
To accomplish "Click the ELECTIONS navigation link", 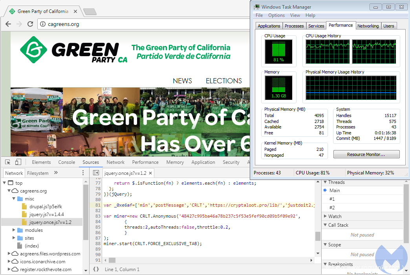I will (x=224, y=81).
